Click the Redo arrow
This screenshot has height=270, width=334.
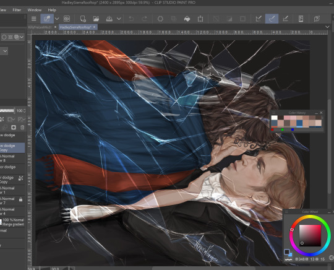[145, 19]
